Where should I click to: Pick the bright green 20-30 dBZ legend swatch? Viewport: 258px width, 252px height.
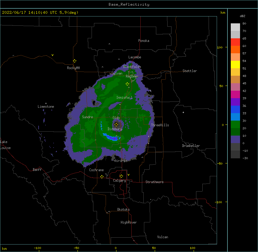point(235,125)
